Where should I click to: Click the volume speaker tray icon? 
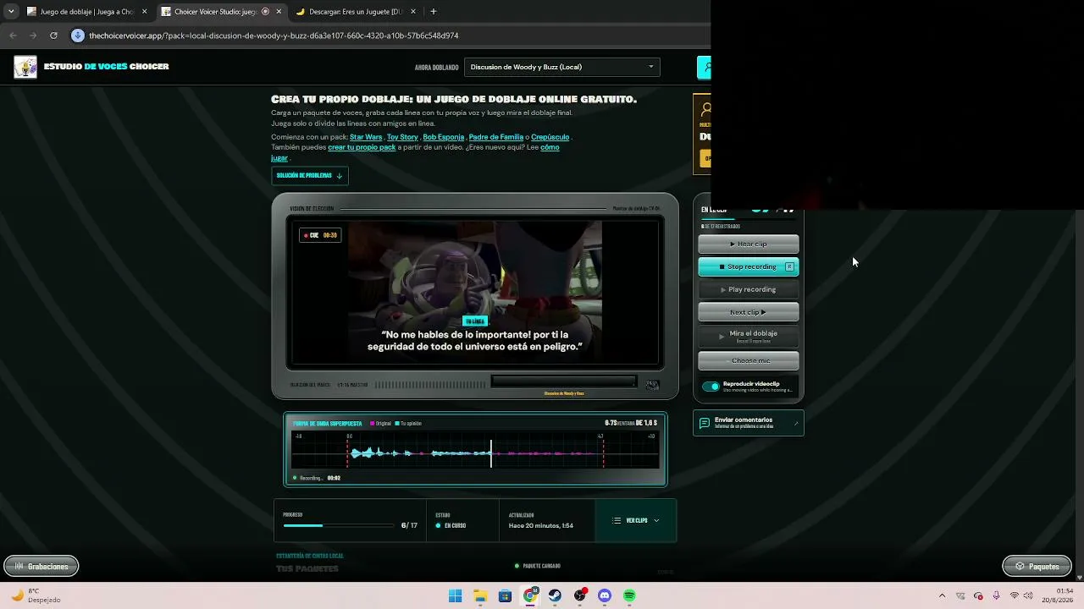tap(1029, 596)
